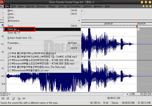Close the open File menu via File
Screen dimensions: 152x106
pos(7,6)
